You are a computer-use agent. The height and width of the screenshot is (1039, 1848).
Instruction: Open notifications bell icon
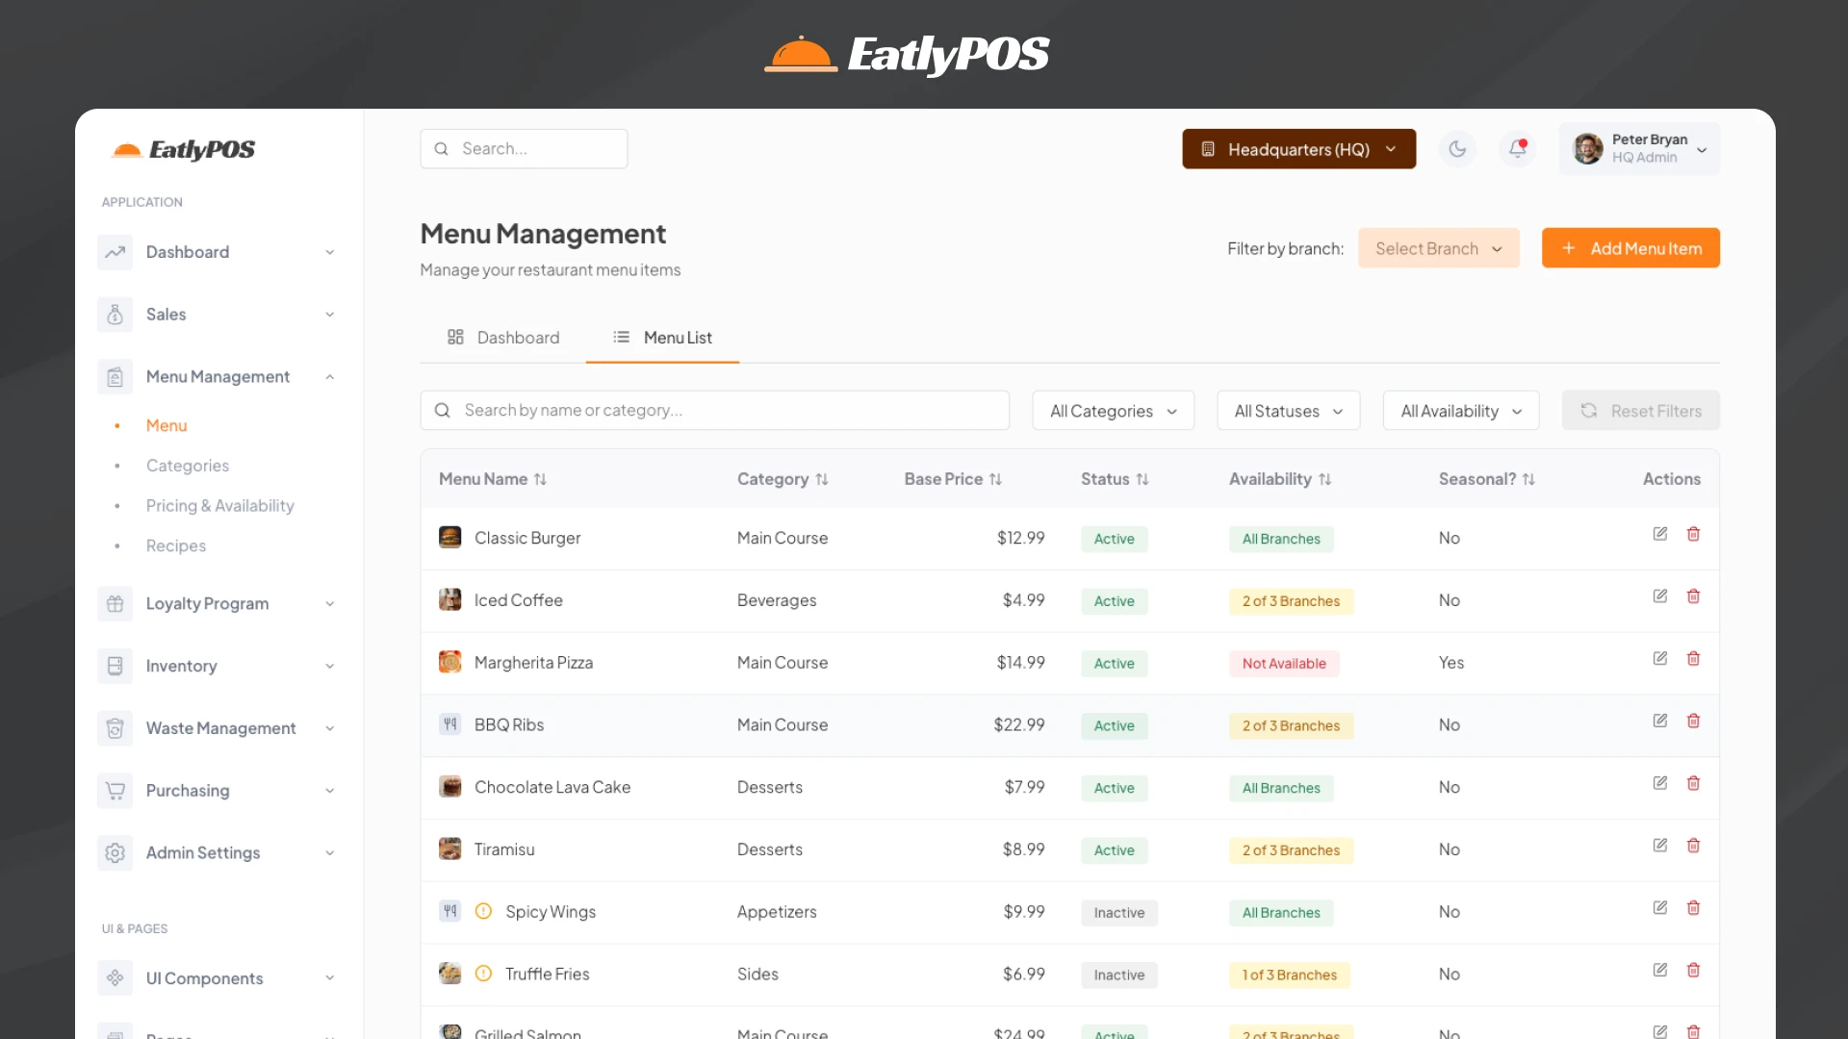[x=1518, y=149]
